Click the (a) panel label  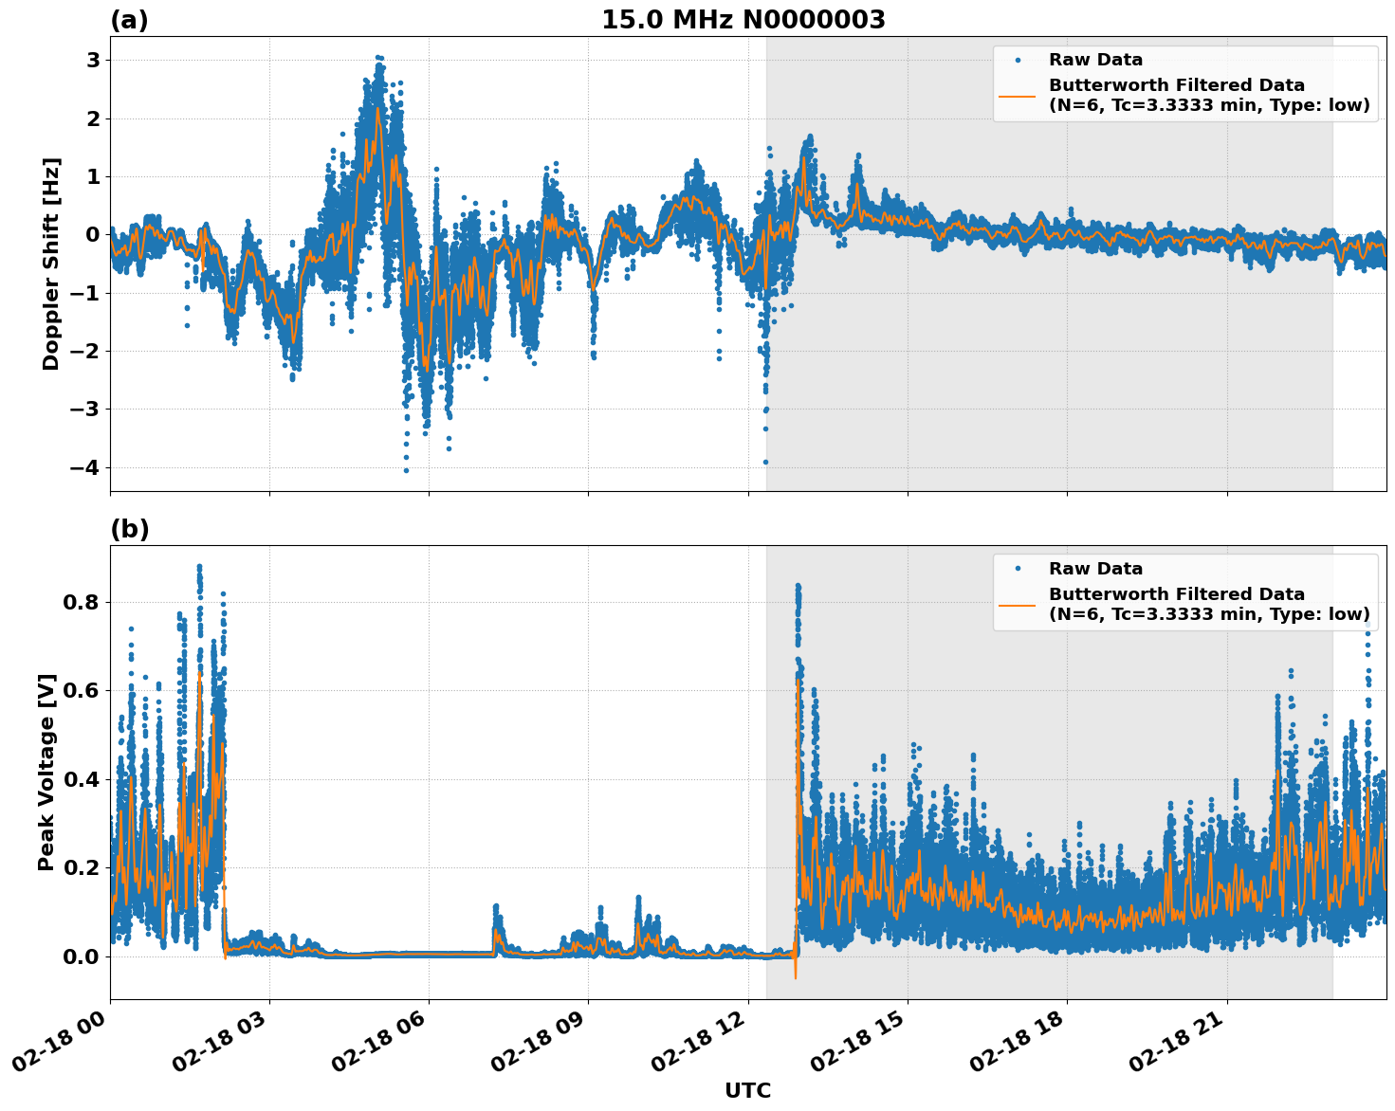coord(129,20)
